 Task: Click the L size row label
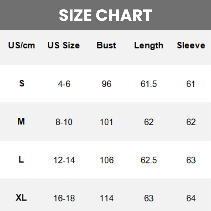pos(21,160)
